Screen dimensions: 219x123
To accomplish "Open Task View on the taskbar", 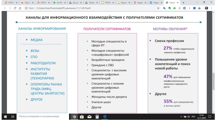I will [13, 117].
